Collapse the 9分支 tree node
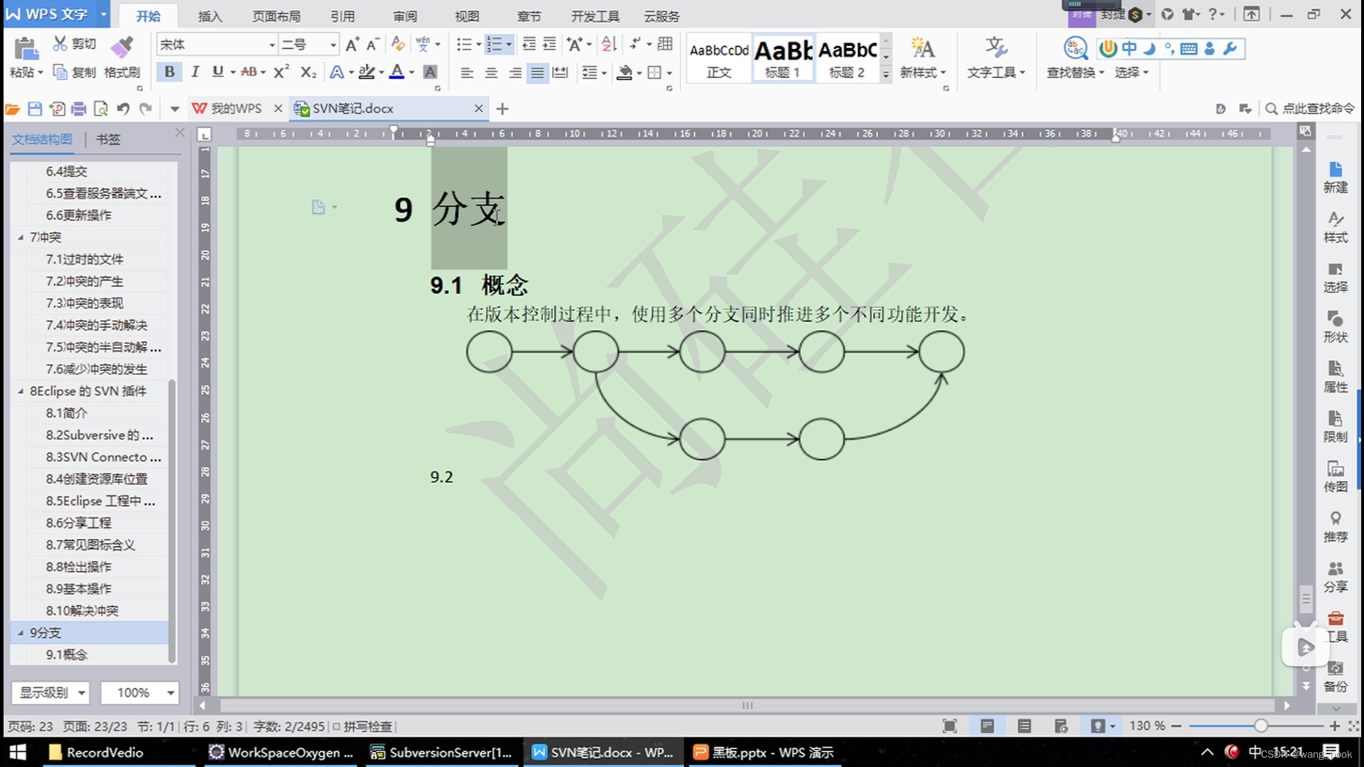 point(21,633)
